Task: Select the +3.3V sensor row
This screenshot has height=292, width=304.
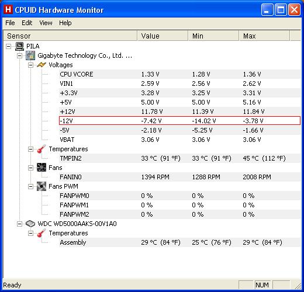Action: point(179,93)
